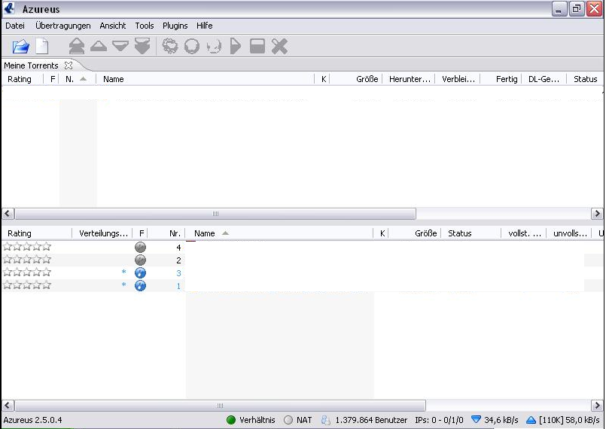Open the Übertragungen menu

pos(63,26)
